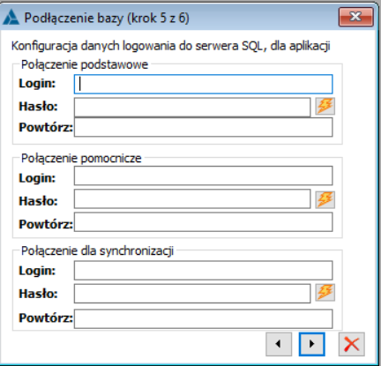The image size is (381, 366).
Task: Click Login field in Połączenie pomocnicze
Action: point(203,176)
